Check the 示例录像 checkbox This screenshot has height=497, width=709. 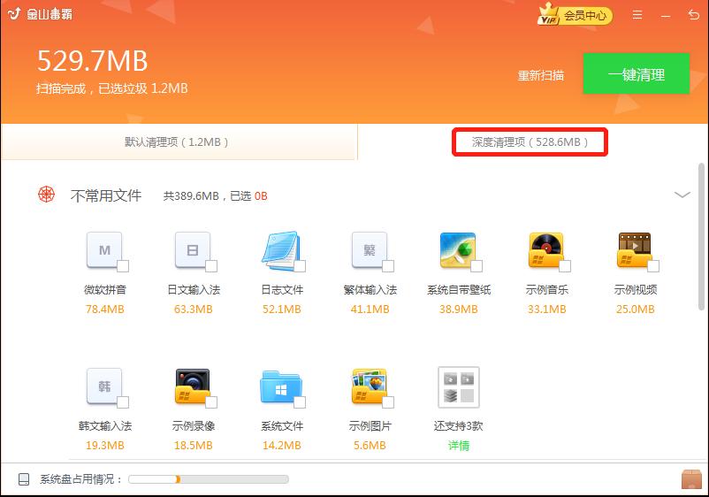tap(211, 402)
